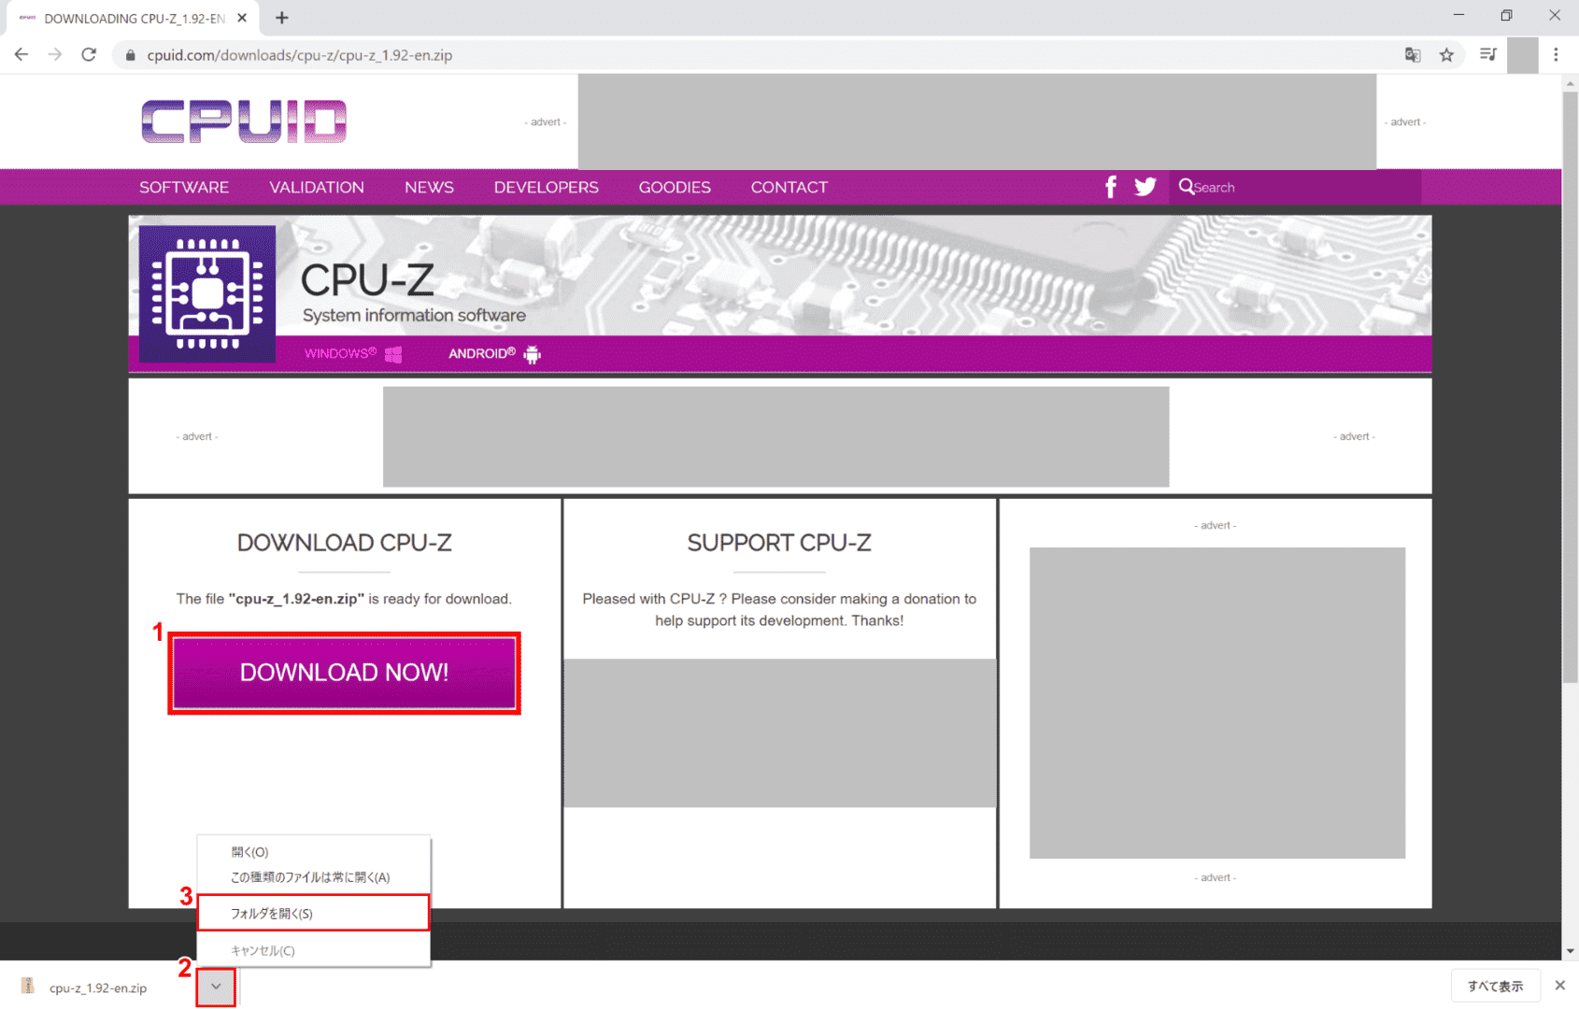Click the SUPPORT CPU-Z heading
Screen dimensions: 1579x1009
pos(779,543)
